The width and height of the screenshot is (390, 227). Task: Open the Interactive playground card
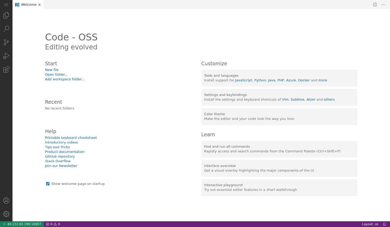point(279,187)
